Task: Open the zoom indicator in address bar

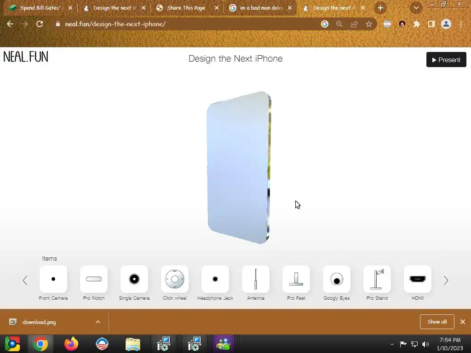Action: pyautogui.click(x=339, y=24)
